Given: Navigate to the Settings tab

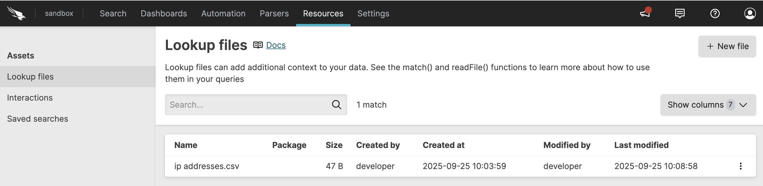Looking at the screenshot, I should tap(373, 13).
